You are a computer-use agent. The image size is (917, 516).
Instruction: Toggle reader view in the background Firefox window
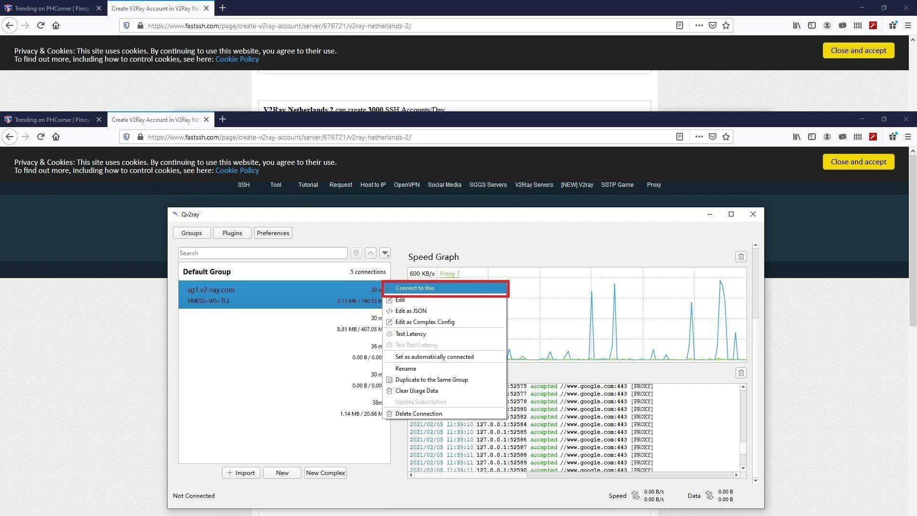680,26
